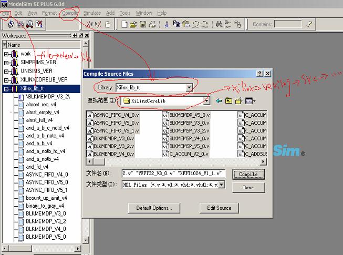
Task: Open the Tools menu
Action: 125,13
